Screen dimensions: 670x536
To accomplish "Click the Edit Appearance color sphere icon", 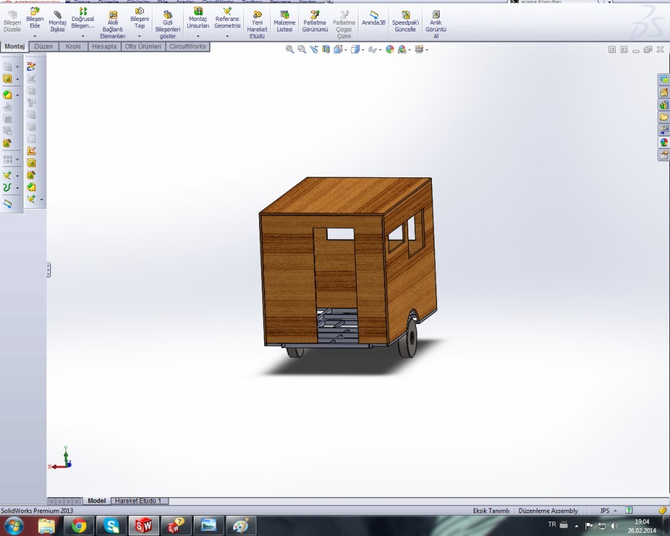I will click(x=390, y=49).
